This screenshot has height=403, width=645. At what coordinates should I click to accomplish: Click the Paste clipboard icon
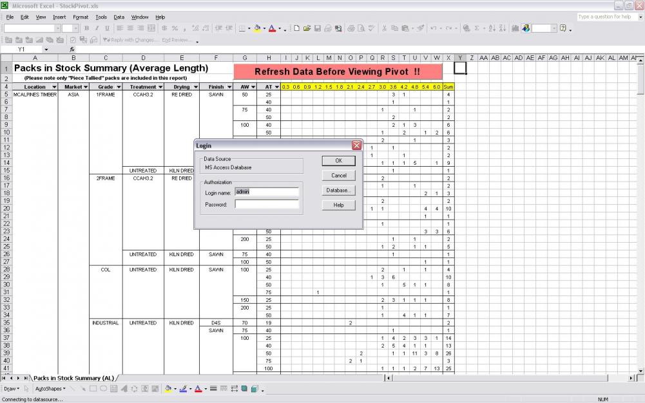click(405, 28)
